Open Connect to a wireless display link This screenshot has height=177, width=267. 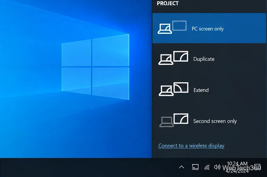pos(191,146)
